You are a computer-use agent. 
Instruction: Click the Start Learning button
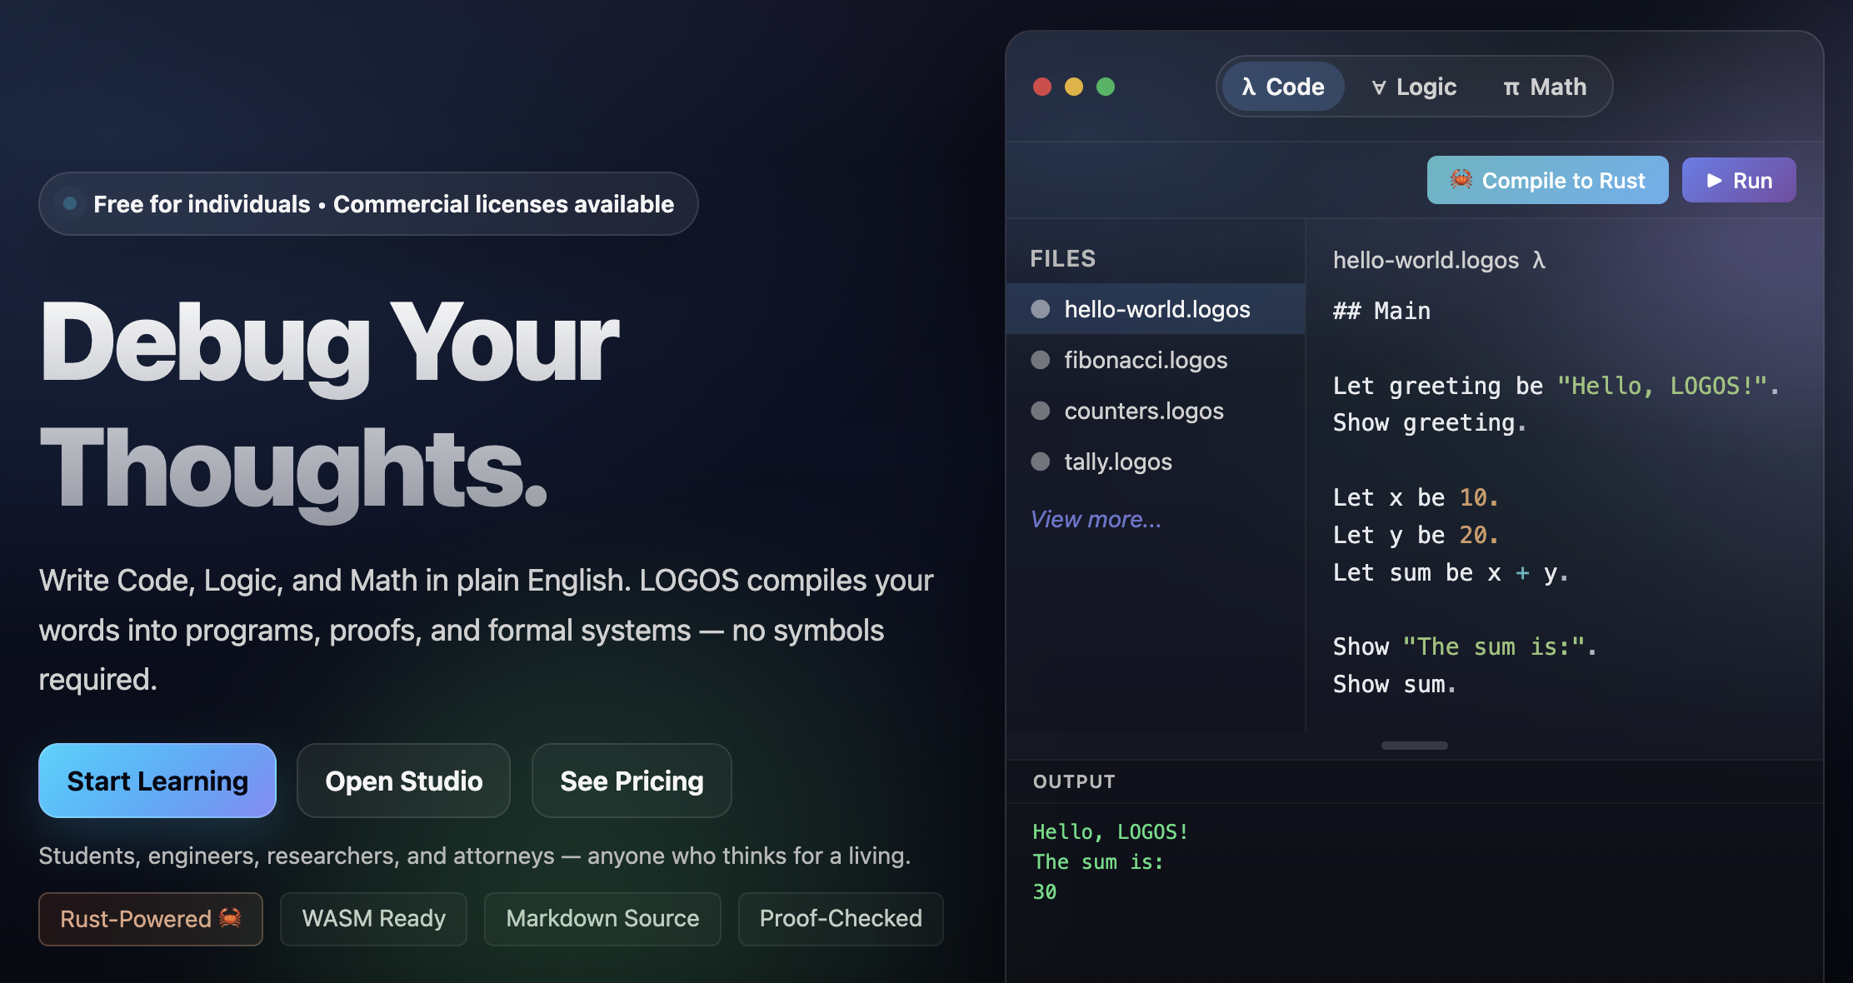click(157, 781)
